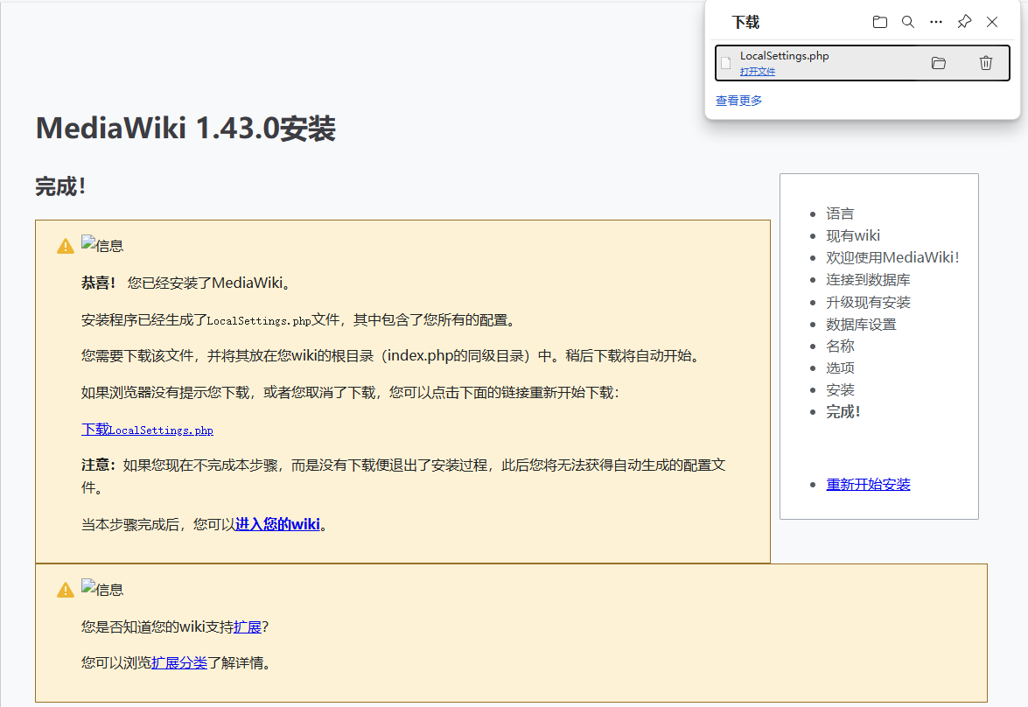Open the 扩展分类 link
Image resolution: width=1028 pixels, height=707 pixels.
[179, 663]
